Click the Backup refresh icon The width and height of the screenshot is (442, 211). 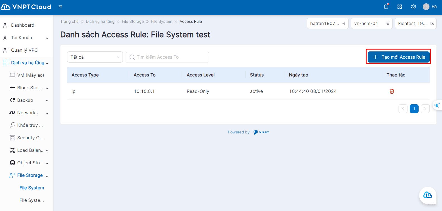tap(13, 100)
